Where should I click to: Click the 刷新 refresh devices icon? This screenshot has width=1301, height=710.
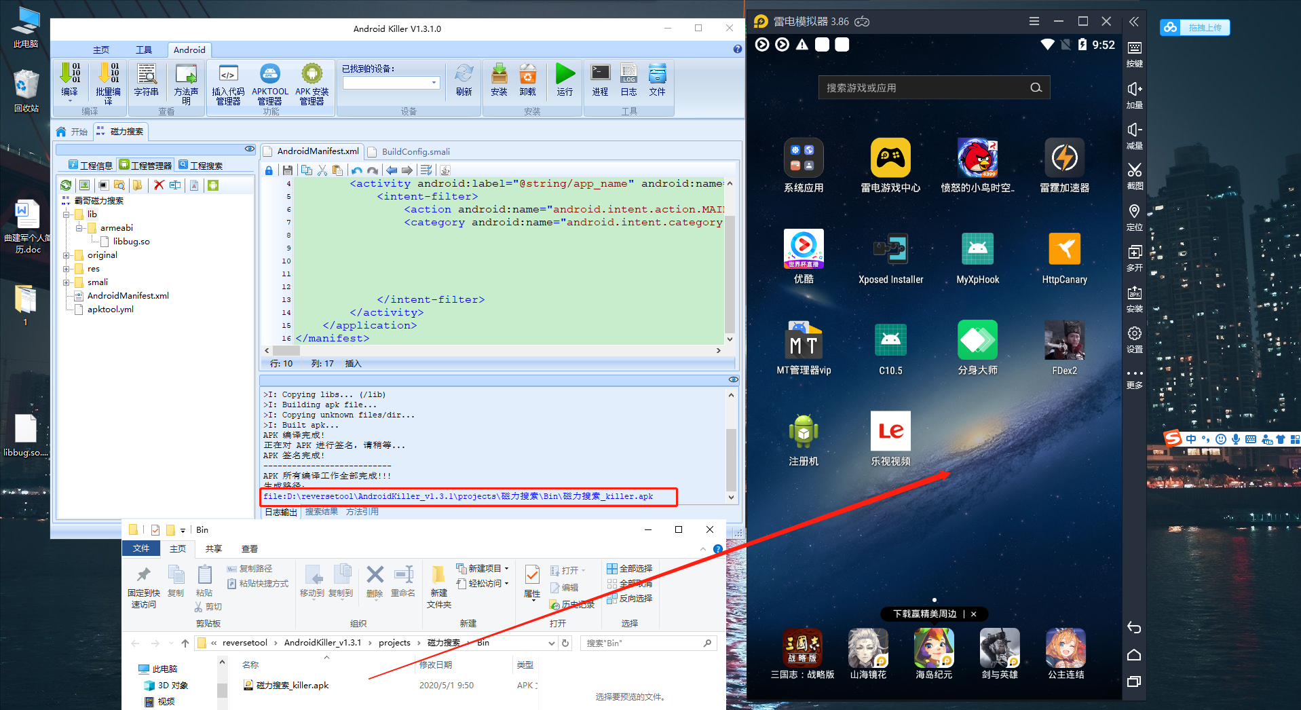pos(464,80)
